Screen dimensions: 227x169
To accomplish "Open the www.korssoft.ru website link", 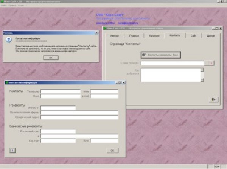I will (106, 23).
